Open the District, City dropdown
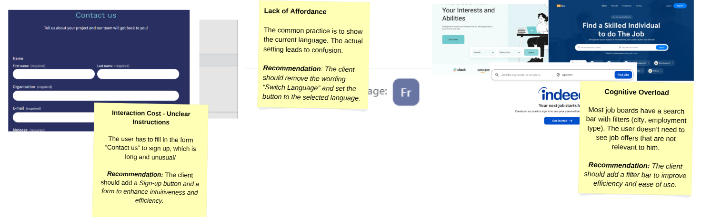This screenshot has width=701, height=217. tap(509, 53)
